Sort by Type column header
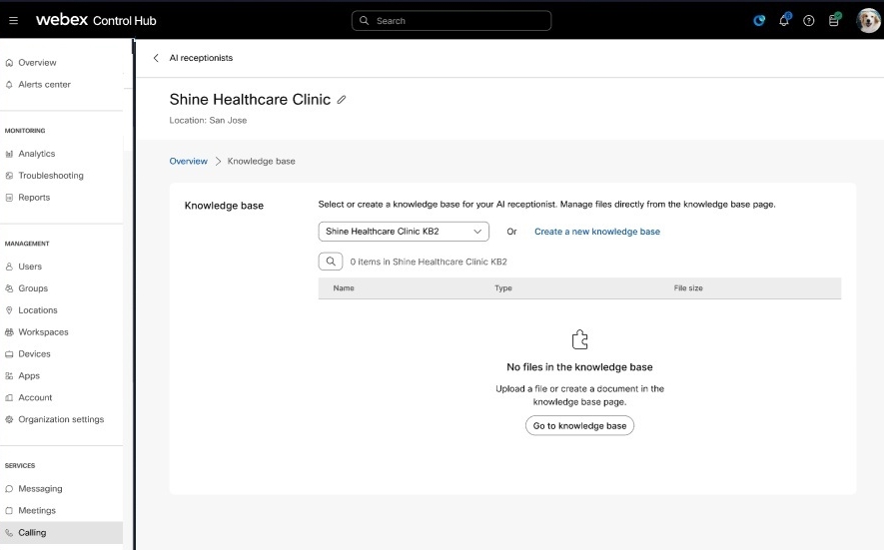884x550 pixels. point(503,288)
